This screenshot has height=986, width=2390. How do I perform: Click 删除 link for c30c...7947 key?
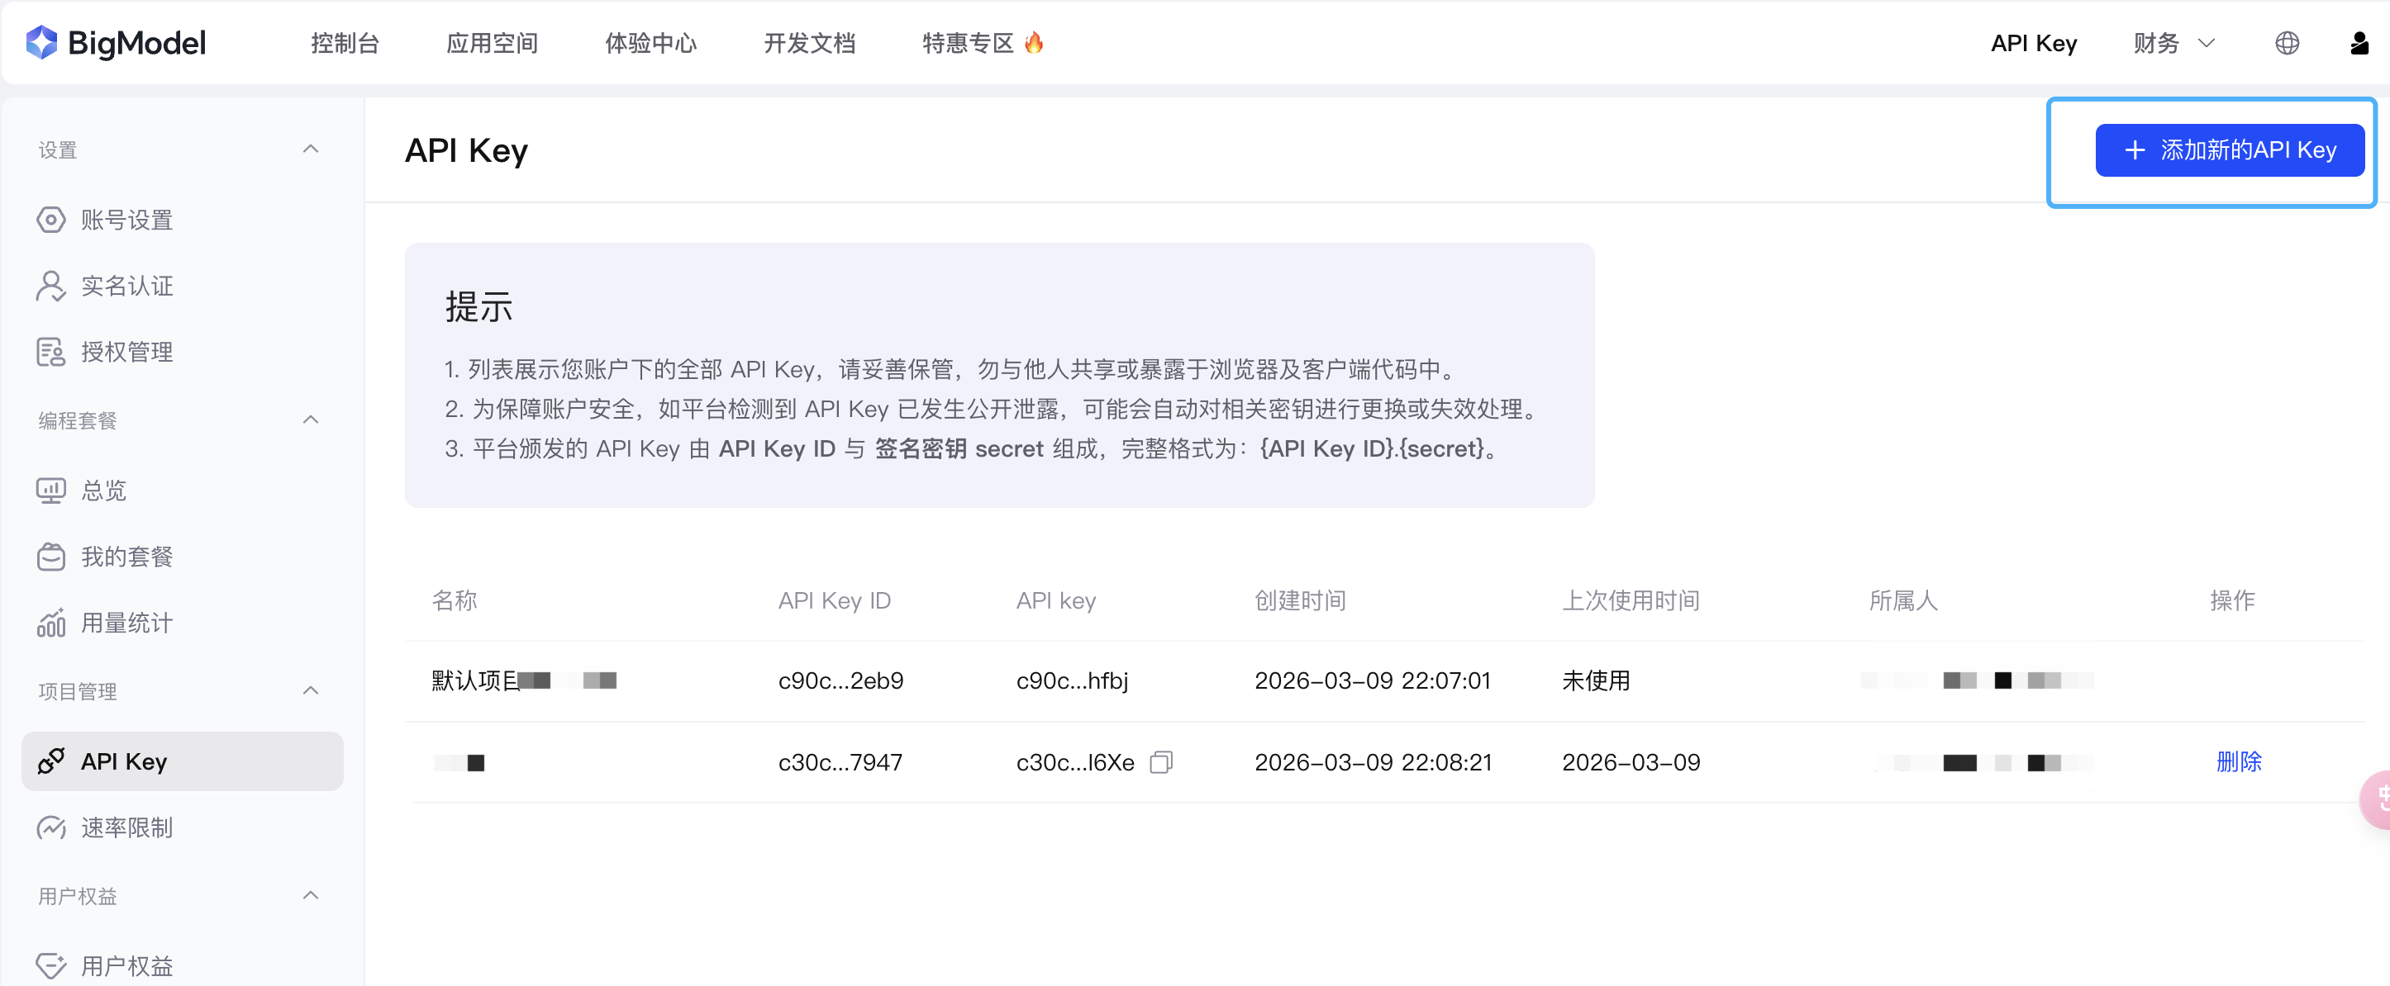point(2238,761)
